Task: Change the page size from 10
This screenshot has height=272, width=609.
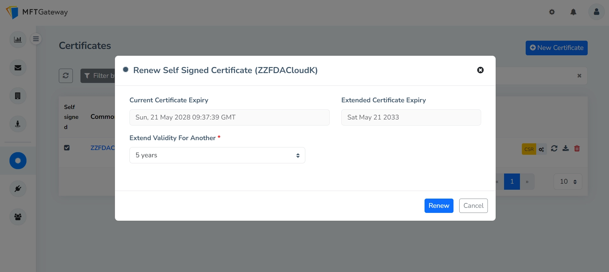Action: point(567,181)
